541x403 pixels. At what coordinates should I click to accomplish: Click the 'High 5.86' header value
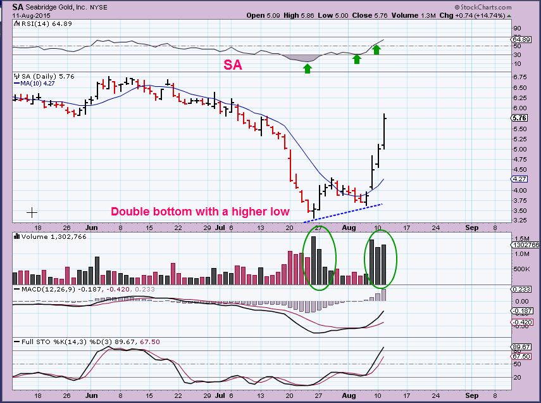299,16
